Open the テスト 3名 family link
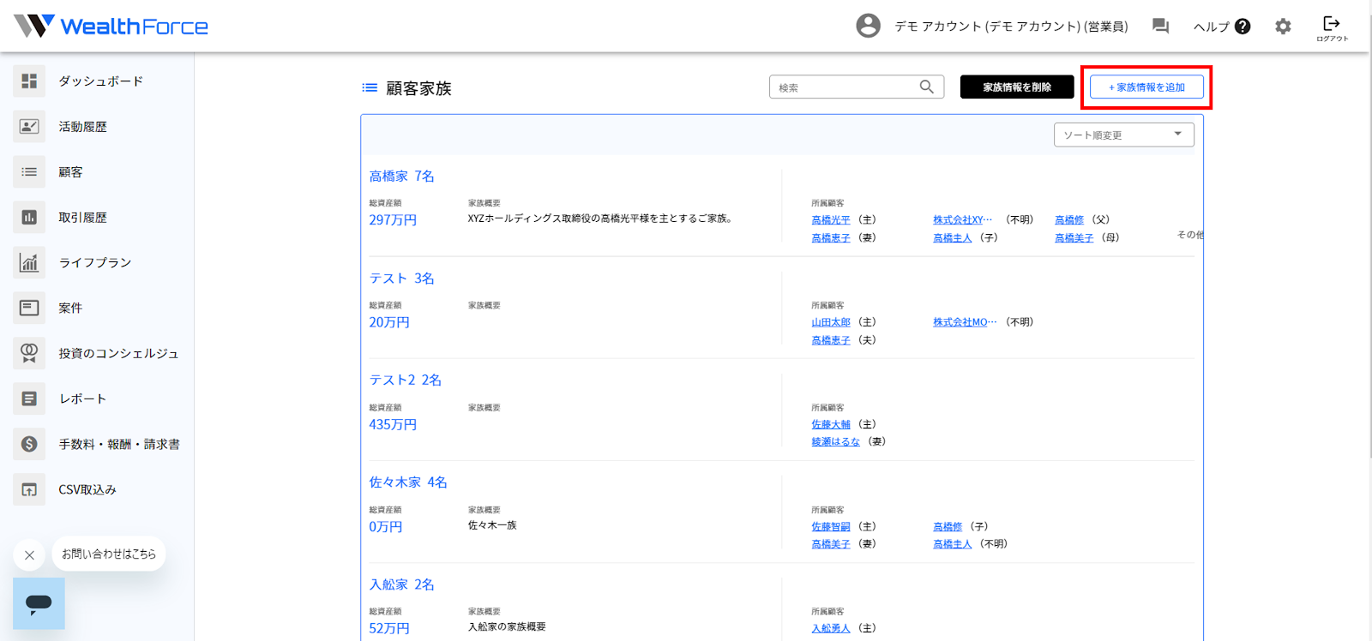 pos(401,278)
